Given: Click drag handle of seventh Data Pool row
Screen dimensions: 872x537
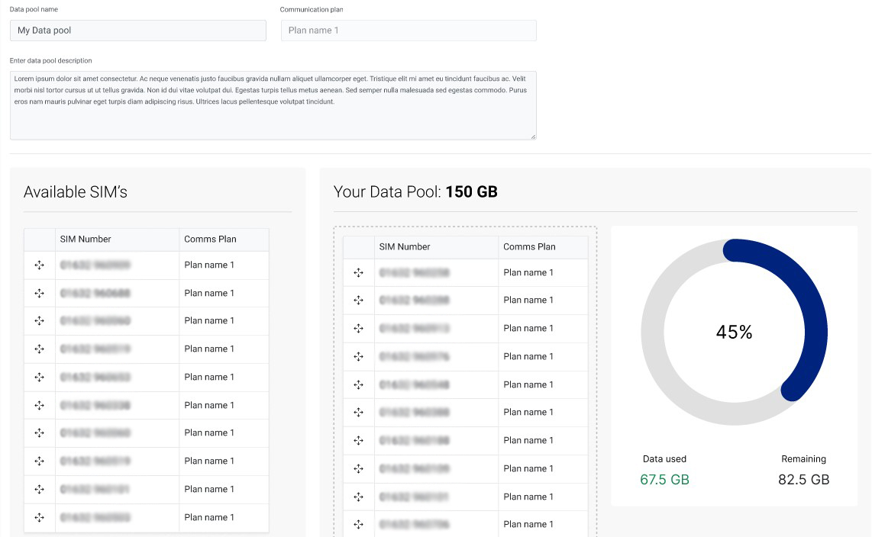Looking at the screenshot, I should pos(359,440).
